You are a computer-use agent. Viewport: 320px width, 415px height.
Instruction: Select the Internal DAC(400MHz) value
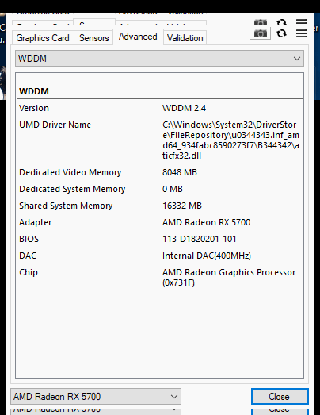[x=207, y=256]
